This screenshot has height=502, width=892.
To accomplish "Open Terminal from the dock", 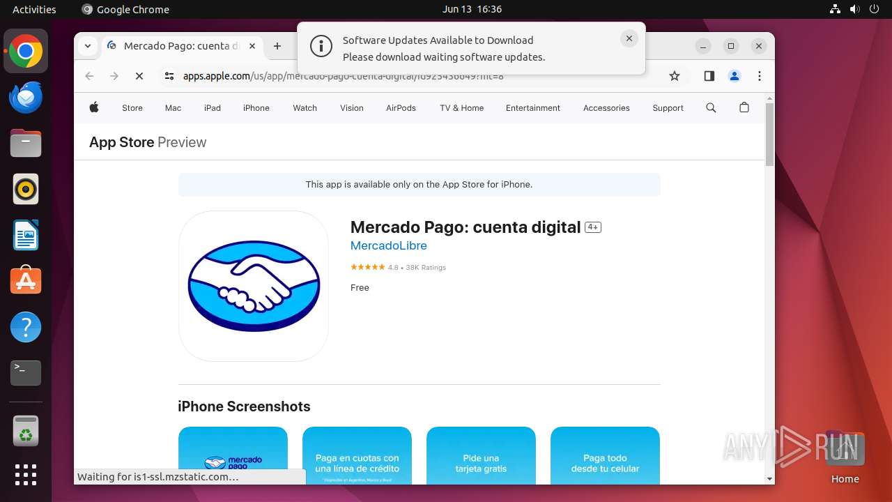I will 26,373.
